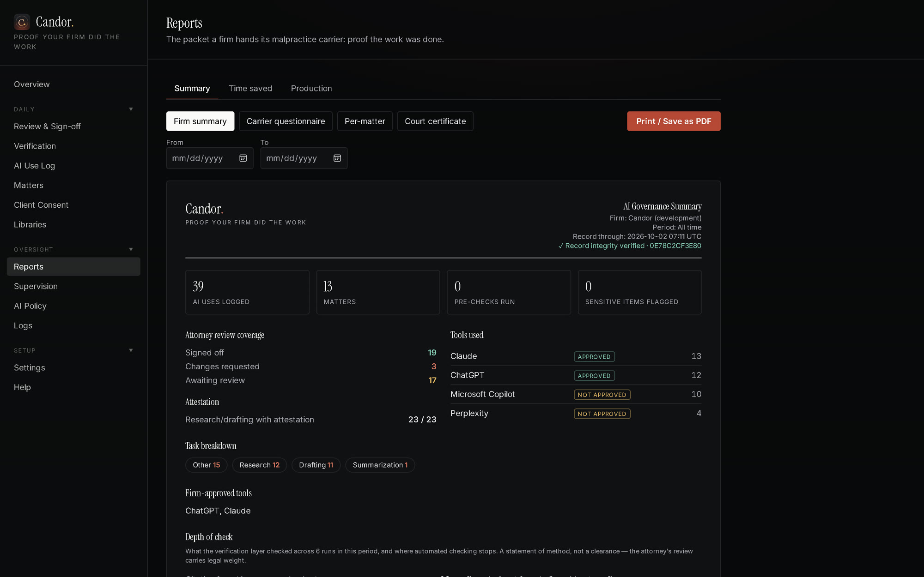924x577 pixels.
Task: Select Reports in the sidebar
Action: pyautogui.click(x=73, y=267)
